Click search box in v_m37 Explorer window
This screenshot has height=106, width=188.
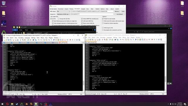[79, 33]
